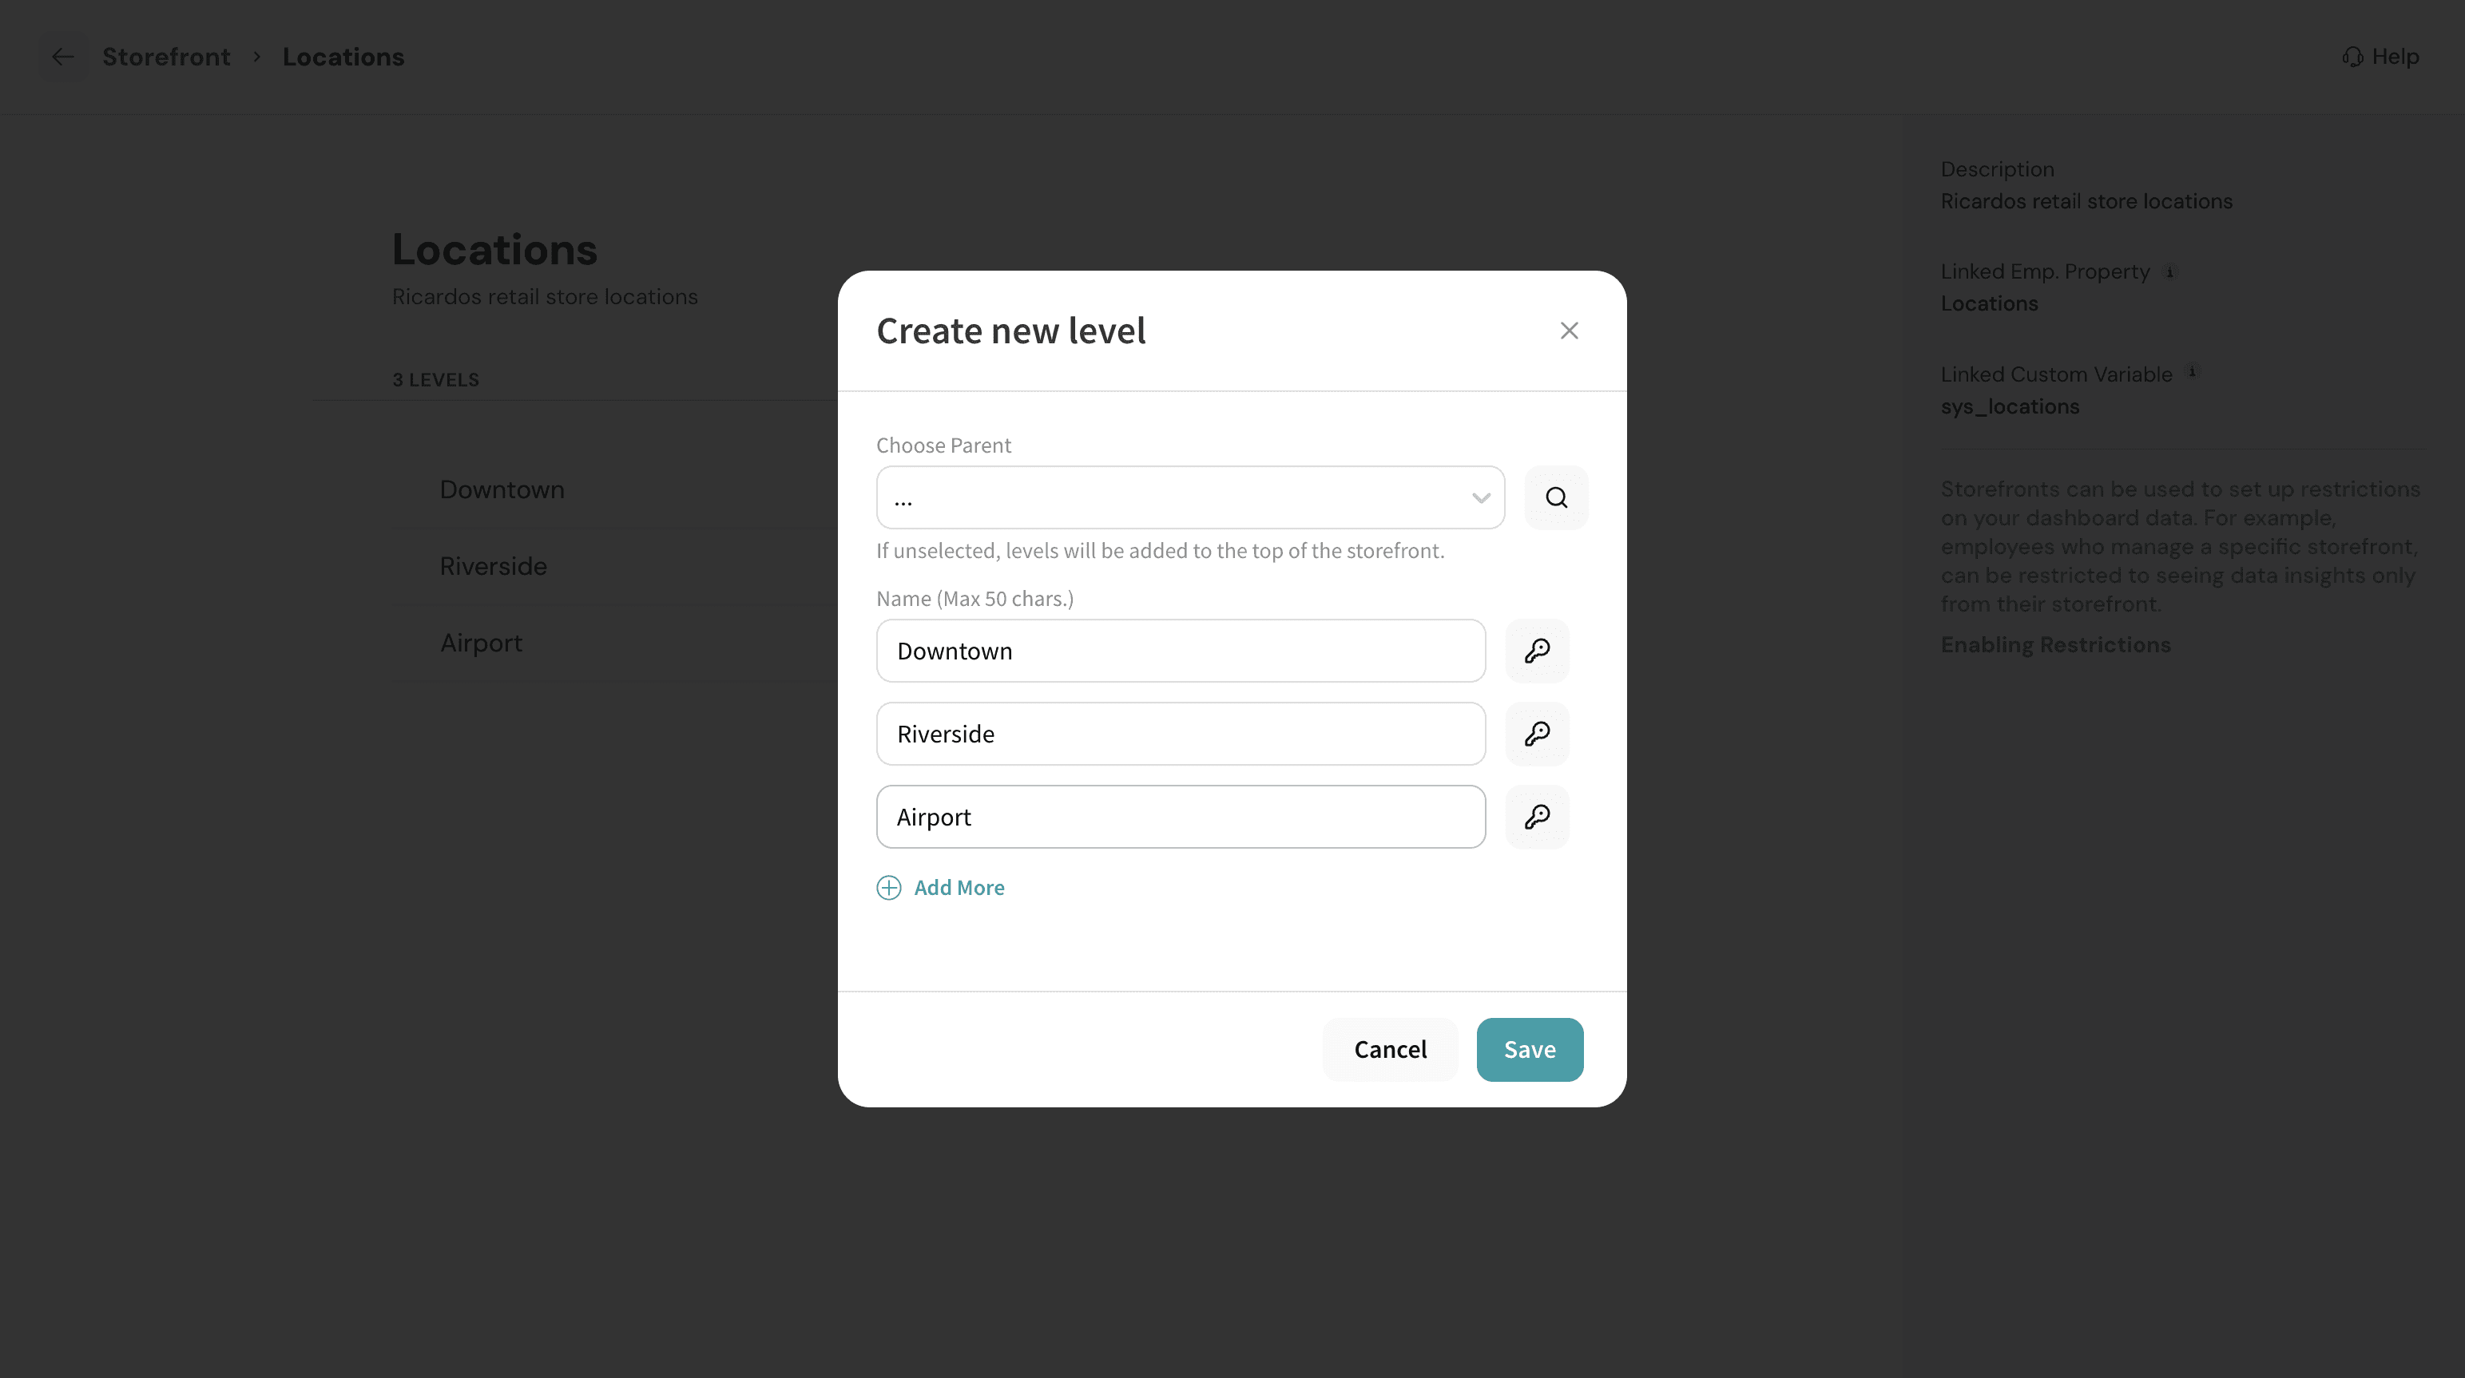The height and width of the screenshot is (1378, 2465).
Task: Focus the Downtown name input field
Action: click(x=1181, y=650)
